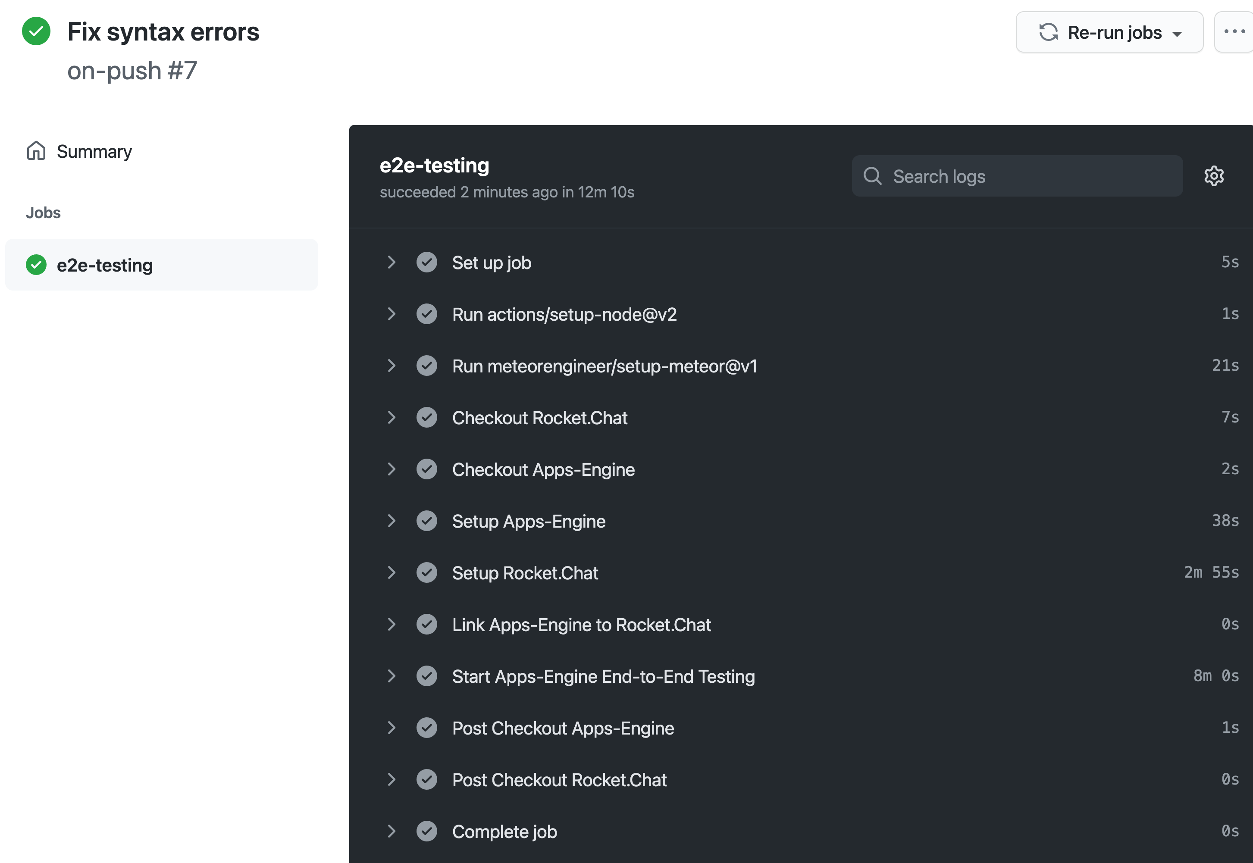The width and height of the screenshot is (1253, 863).
Task: Expand the Run actions/setup-node@v2 step
Action: [x=392, y=314]
